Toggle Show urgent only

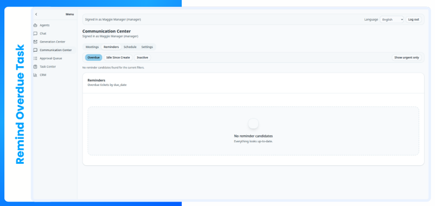pyautogui.click(x=407, y=57)
